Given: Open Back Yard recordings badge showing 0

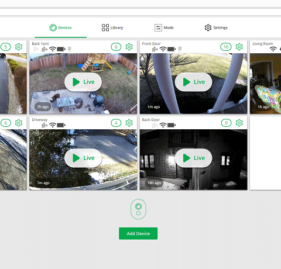Looking at the screenshot, I should point(116,47).
